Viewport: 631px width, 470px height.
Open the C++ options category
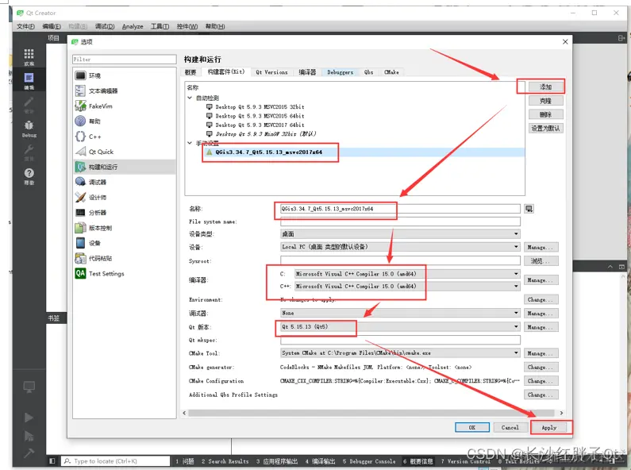pos(125,137)
